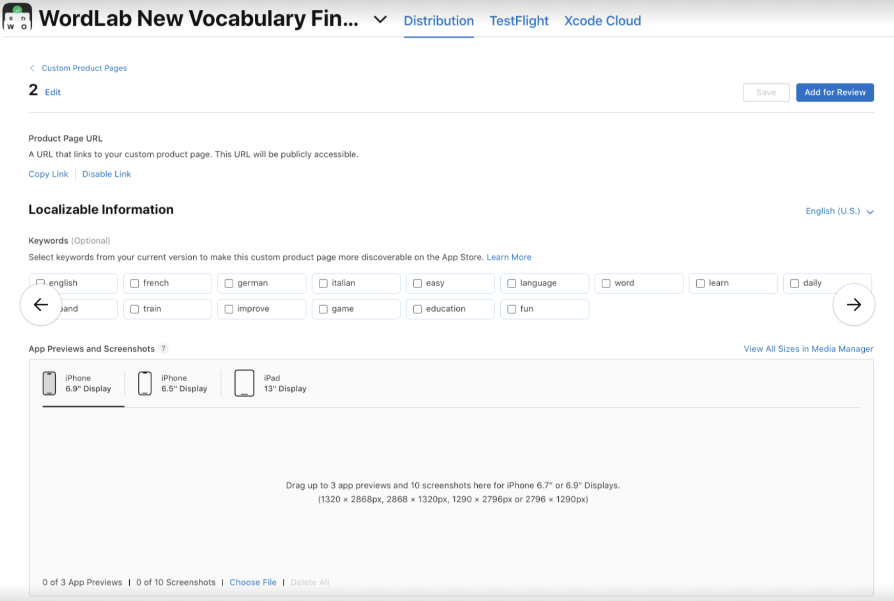Go to the Xcode Cloud tab
894x601 pixels.
pyautogui.click(x=602, y=21)
